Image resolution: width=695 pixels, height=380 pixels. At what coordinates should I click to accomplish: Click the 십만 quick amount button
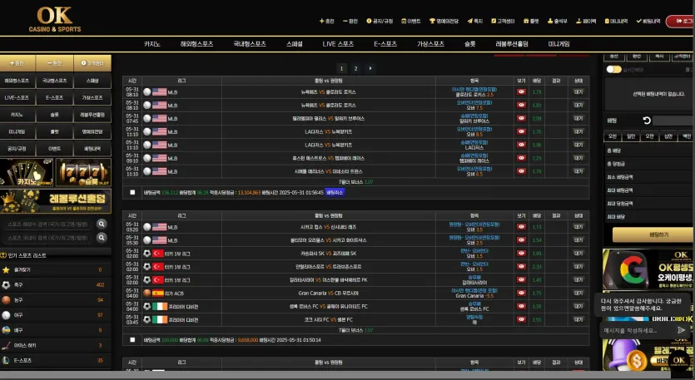(668, 136)
